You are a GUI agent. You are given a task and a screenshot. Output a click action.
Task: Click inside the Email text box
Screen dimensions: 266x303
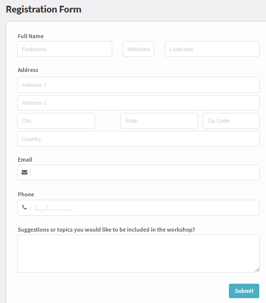point(145,172)
